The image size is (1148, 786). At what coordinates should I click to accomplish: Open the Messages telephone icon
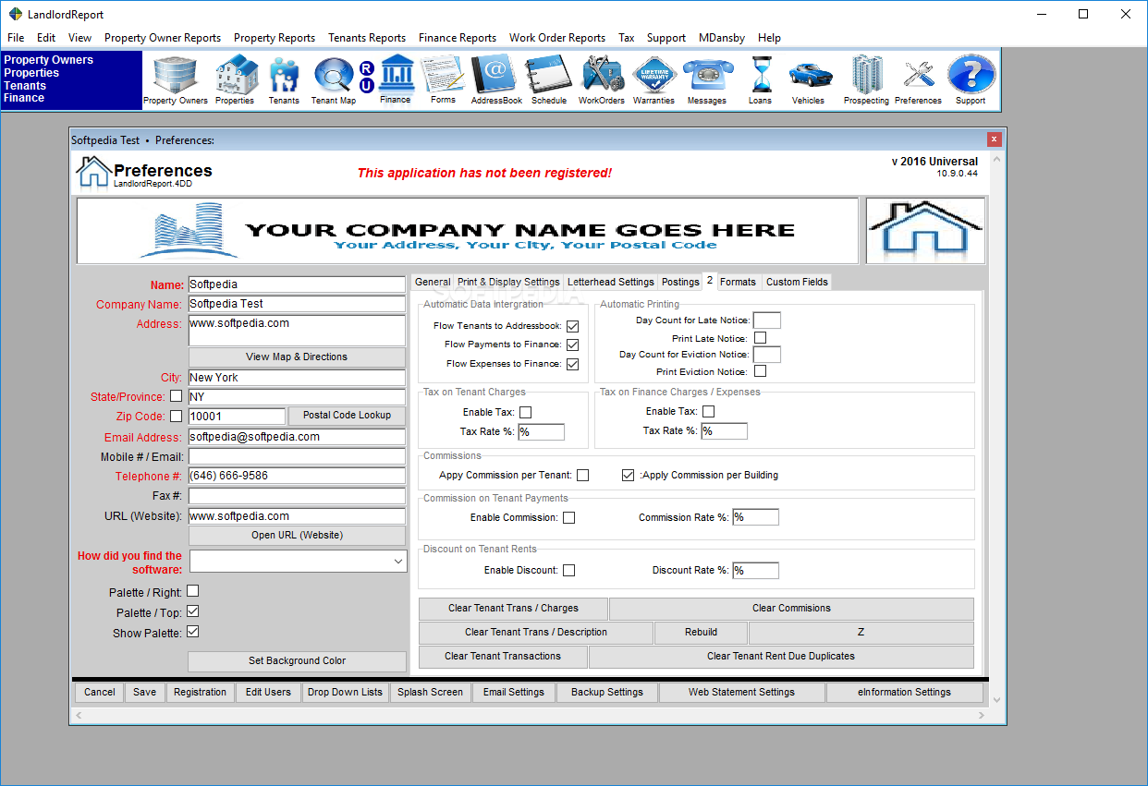tap(707, 80)
